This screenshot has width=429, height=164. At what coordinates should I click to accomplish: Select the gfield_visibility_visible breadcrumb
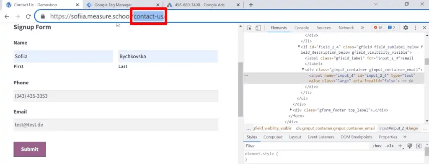point(272,128)
